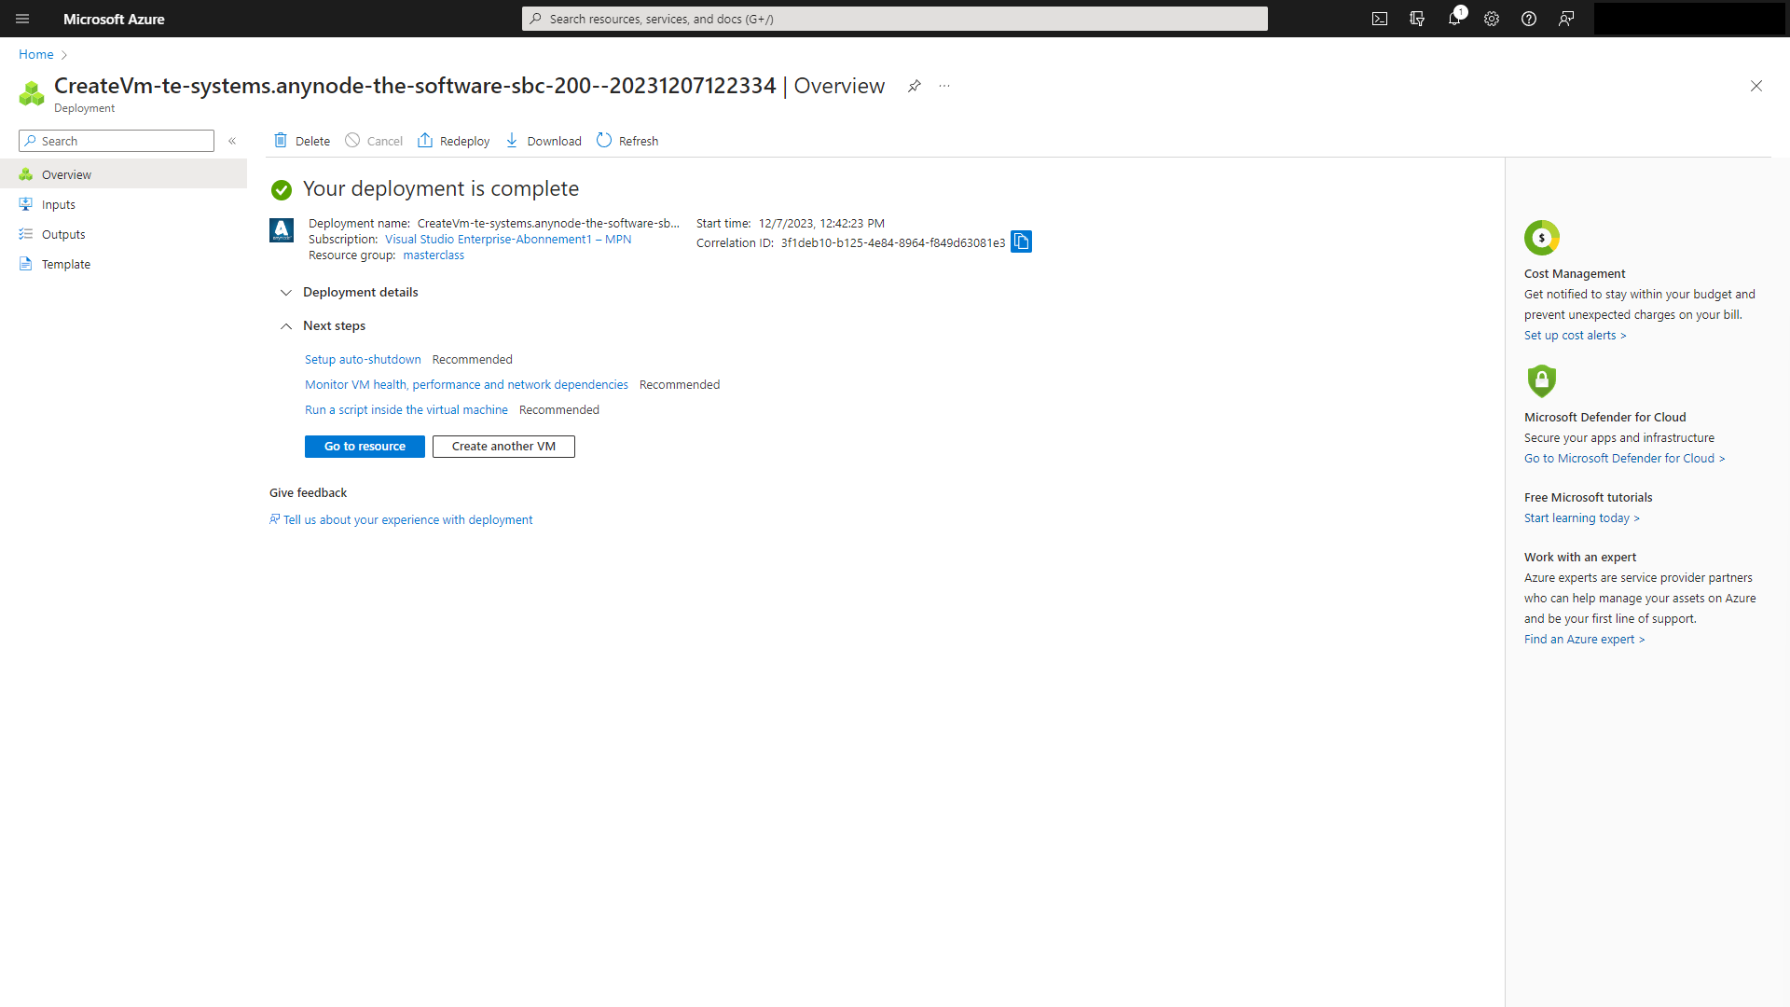This screenshot has height=1007, width=1790.
Task: Click the Microsoft Defender for Cloud shield icon
Action: coord(1542,380)
